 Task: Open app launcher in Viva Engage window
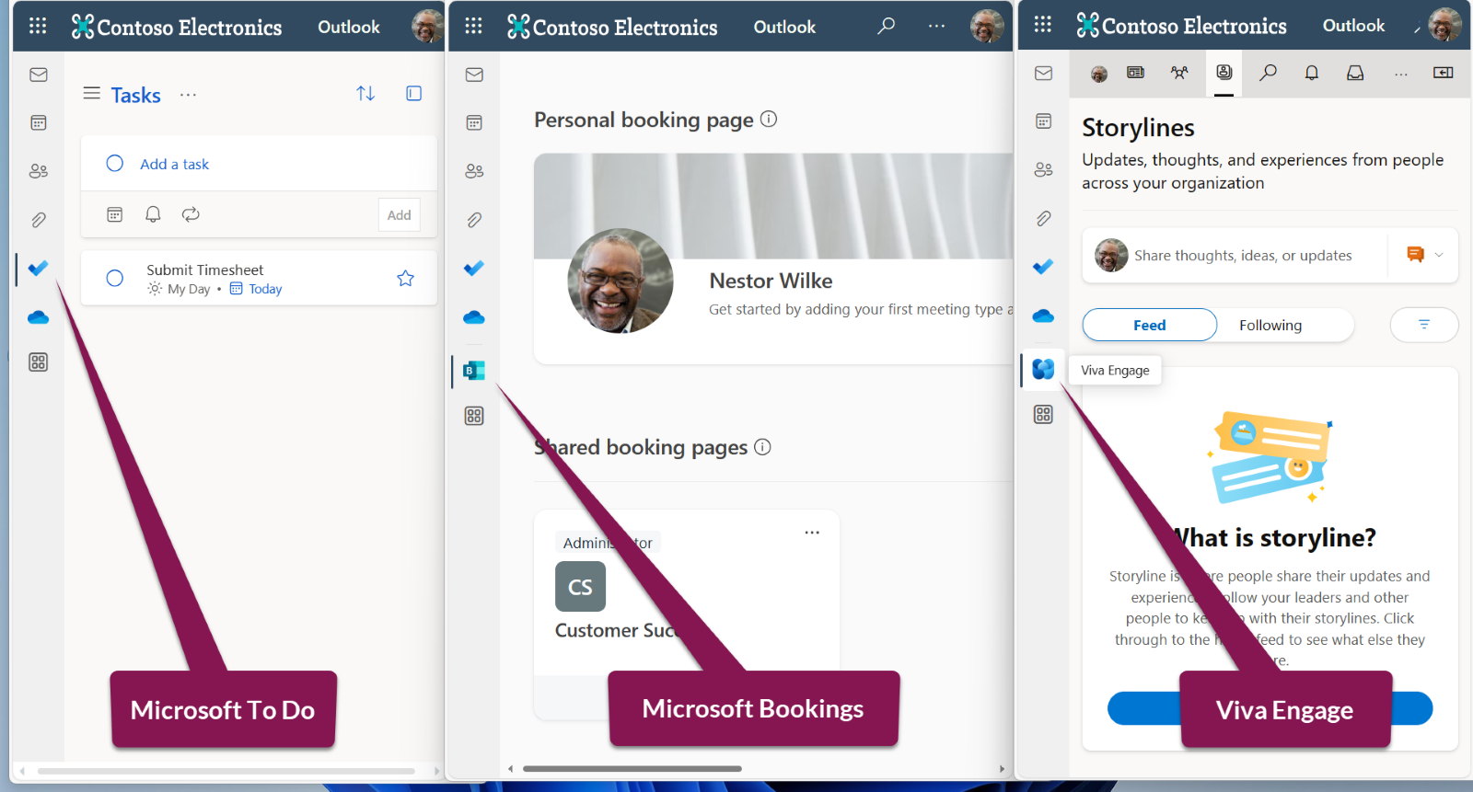click(1042, 25)
